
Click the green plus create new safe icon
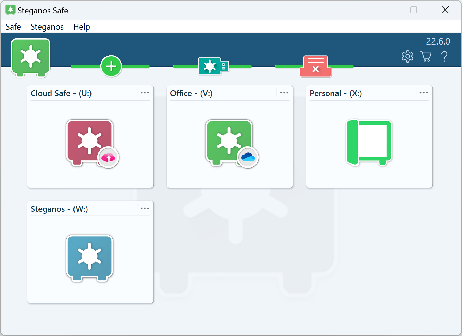(111, 66)
